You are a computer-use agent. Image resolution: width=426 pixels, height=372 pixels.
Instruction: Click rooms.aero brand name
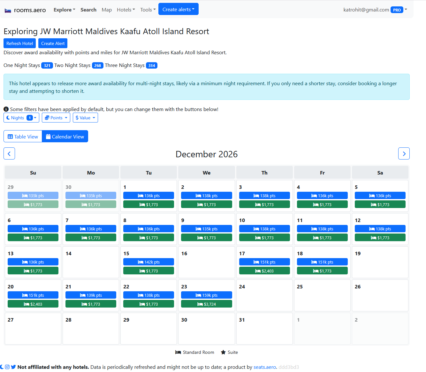coord(30,10)
